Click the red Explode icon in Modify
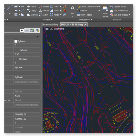Viewport: 137px width, 137px height. pos(64,11)
